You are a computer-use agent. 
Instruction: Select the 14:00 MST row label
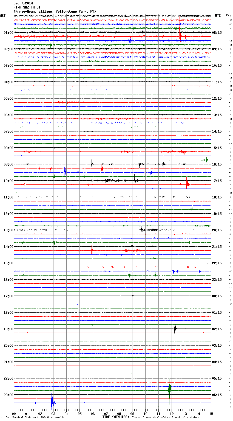pyautogui.click(x=8, y=247)
